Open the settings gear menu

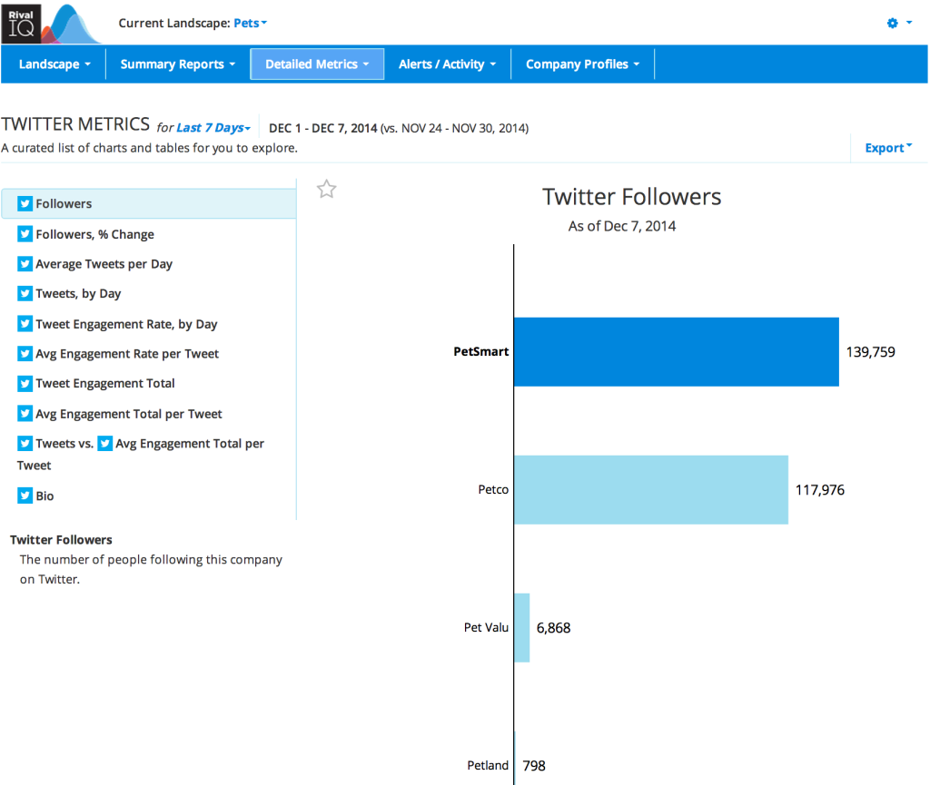[892, 23]
